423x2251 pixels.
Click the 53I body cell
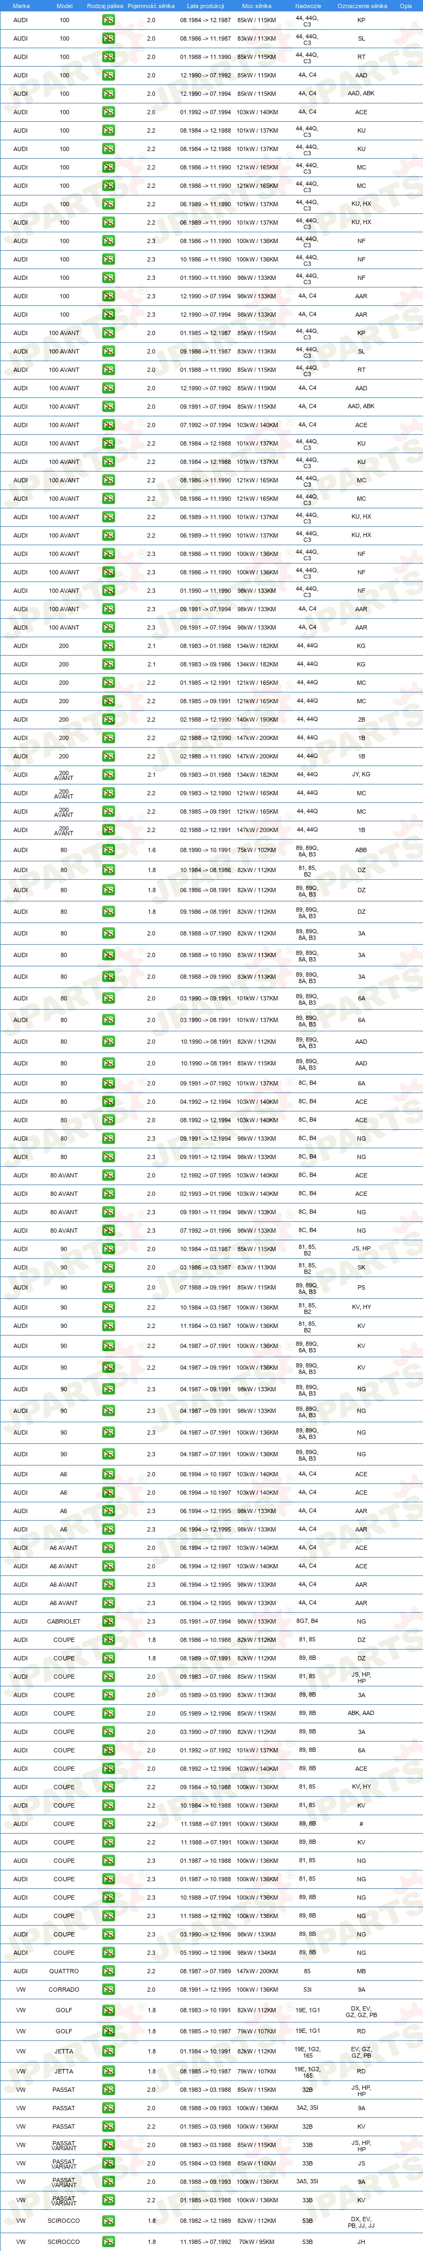pos(308,1989)
